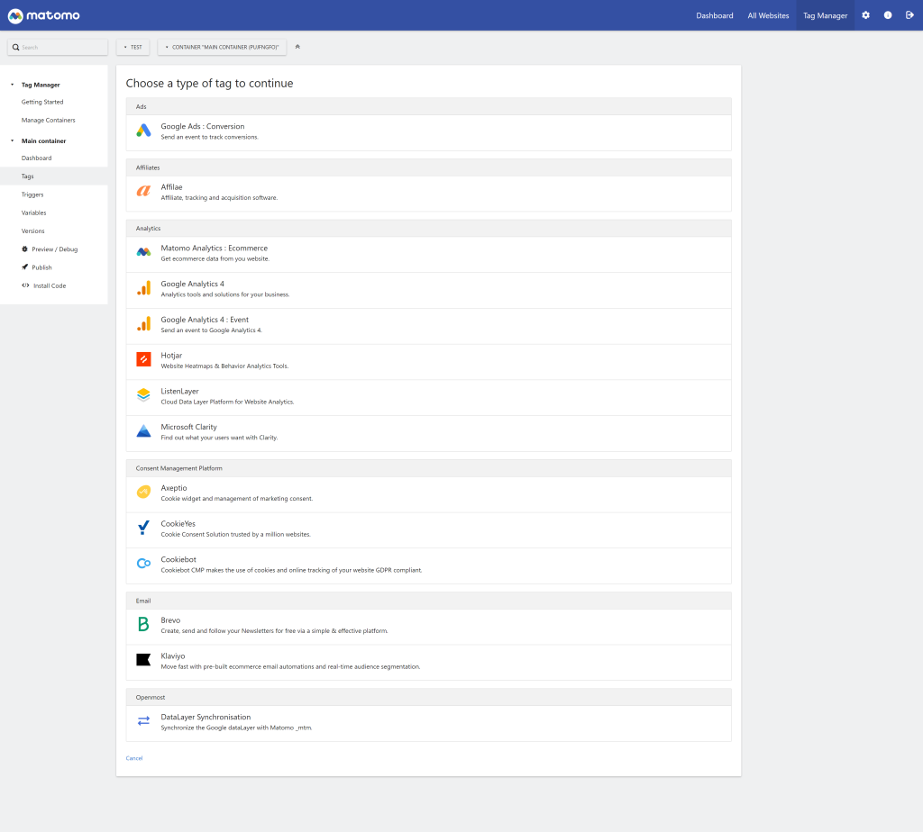Choose the Microsoft Clarity tag type
Viewport: 923px width, 832px height.
[428, 433]
